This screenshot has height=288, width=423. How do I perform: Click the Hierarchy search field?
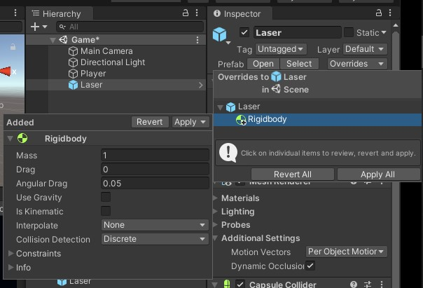[130, 27]
